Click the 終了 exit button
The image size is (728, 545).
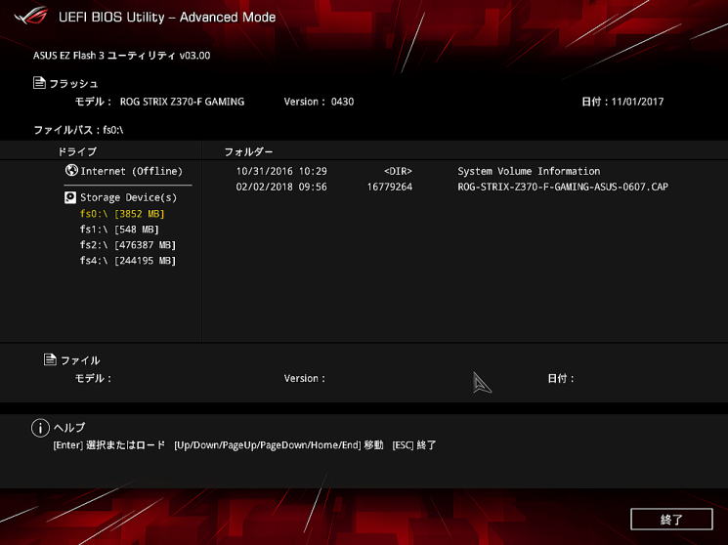click(x=671, y=519)
